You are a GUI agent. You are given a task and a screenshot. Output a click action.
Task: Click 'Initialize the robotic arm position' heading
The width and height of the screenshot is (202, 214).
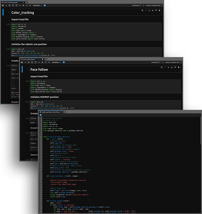[29, 44]
